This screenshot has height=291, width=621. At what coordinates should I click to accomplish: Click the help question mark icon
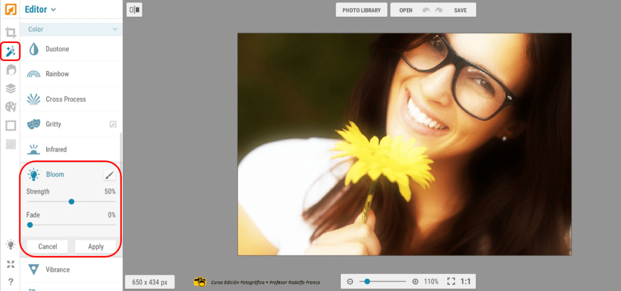pos(10,281)
